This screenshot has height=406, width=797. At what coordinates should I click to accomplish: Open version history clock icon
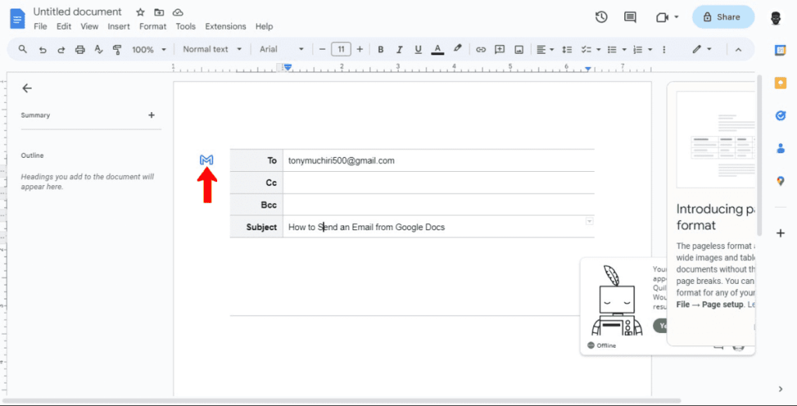[x=602, y=17]
